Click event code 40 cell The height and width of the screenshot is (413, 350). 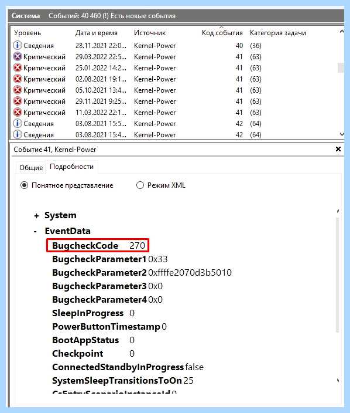239,46
